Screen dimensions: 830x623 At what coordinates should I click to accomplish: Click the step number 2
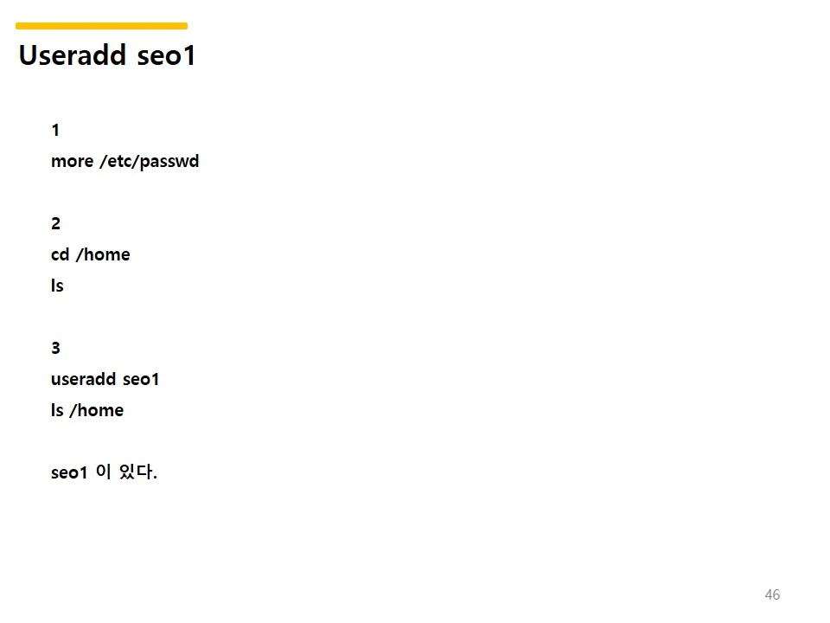[55, 224]
